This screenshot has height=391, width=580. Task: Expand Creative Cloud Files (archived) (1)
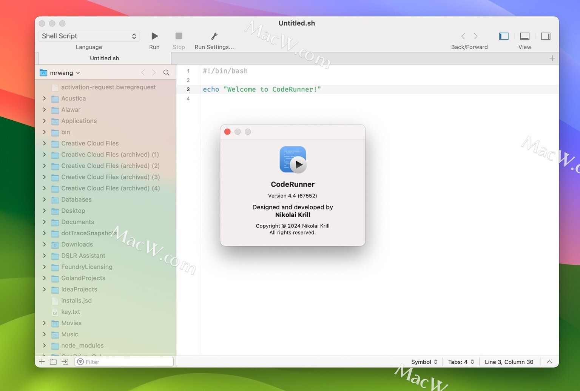(x=45, y=155)
